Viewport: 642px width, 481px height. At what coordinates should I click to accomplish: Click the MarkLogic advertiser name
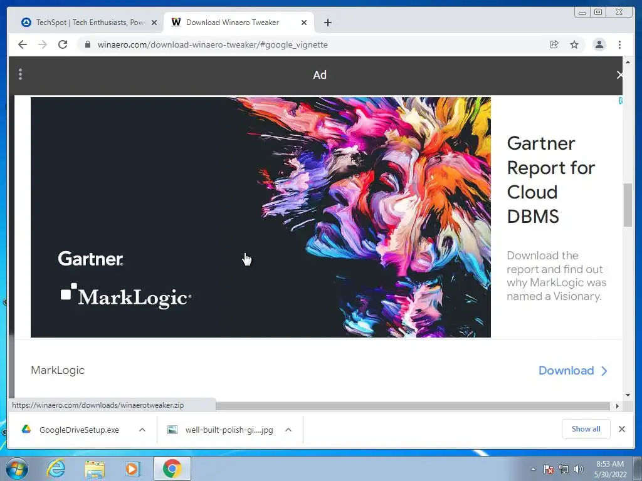pyautogui.click(x=58, y=370)
